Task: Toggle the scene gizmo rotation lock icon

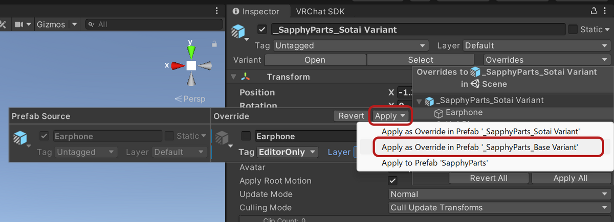Action: (x=214, y=45)
